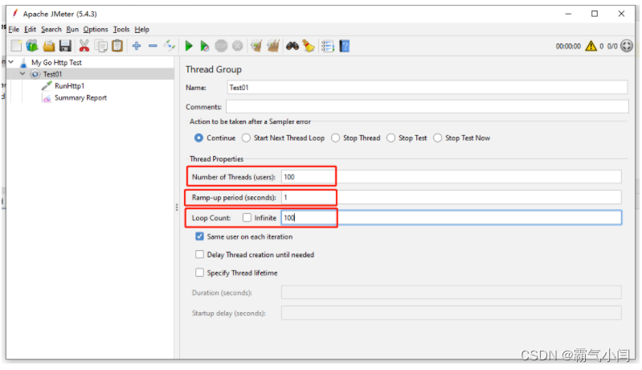Open Help with question mark icon
The height and width of the screenshot is (370, 642).
click(x=345, y=46)
